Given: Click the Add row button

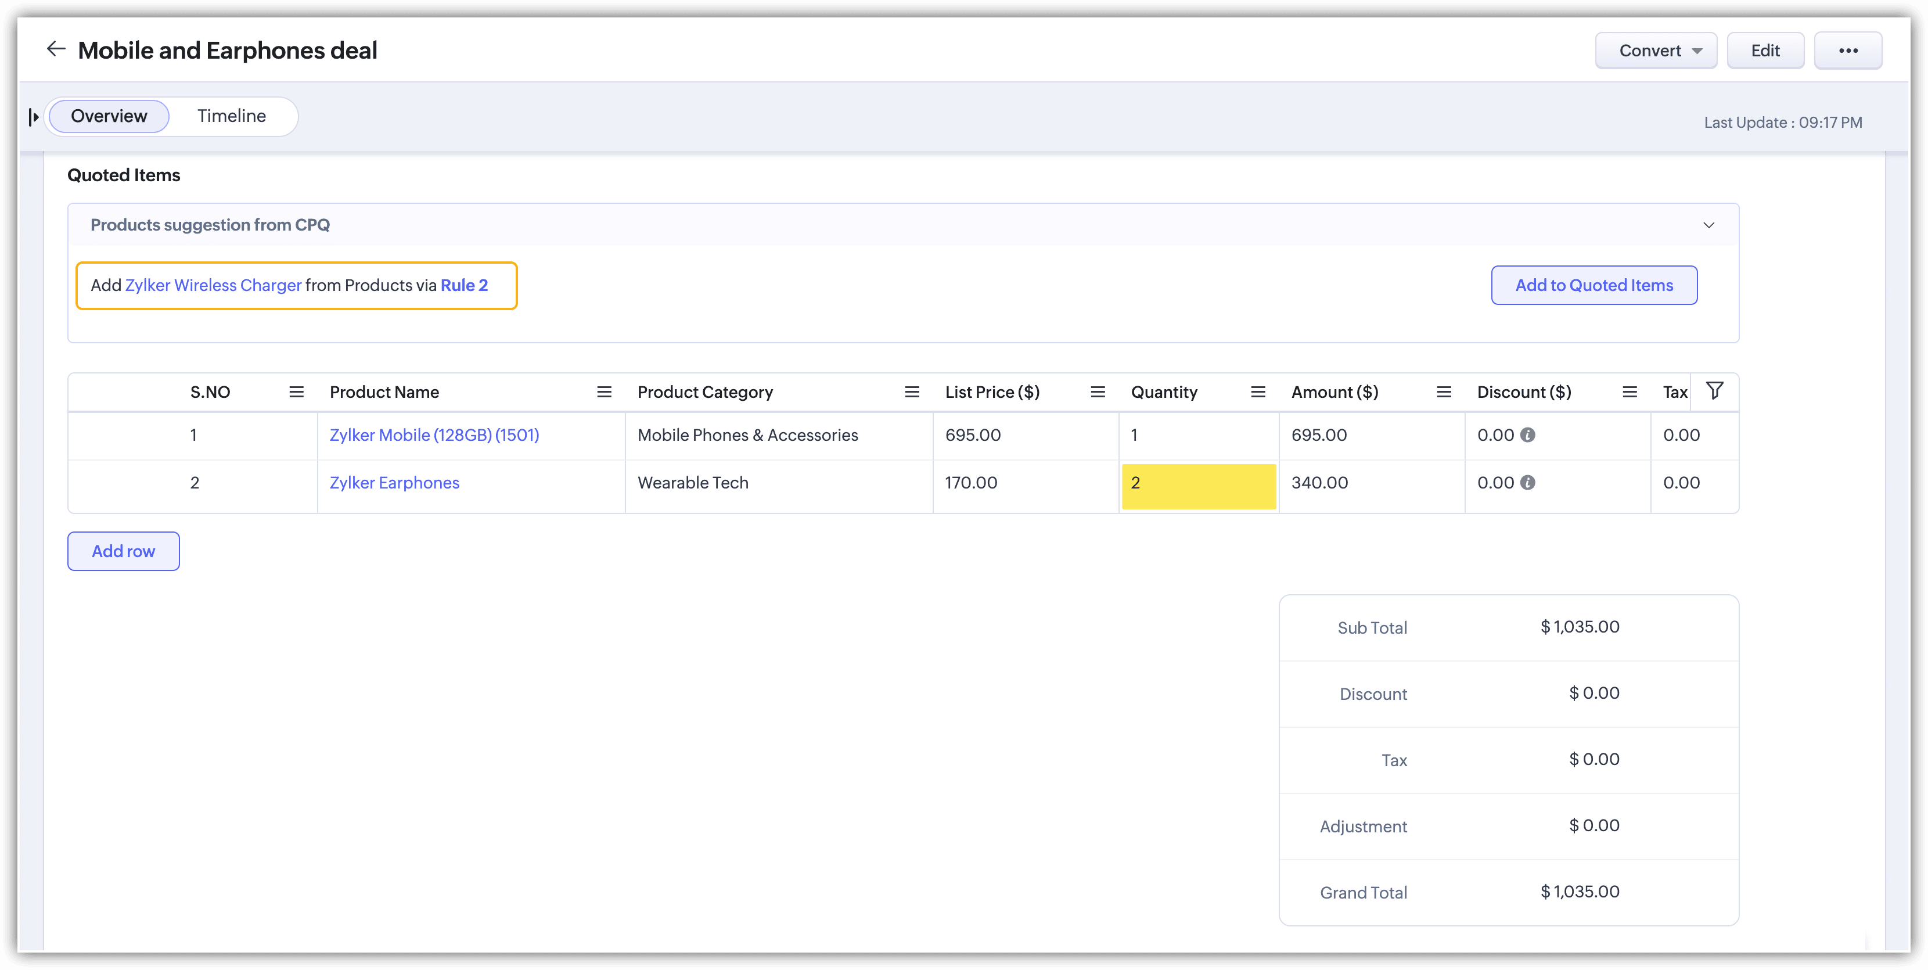Looking at the screenshot, I should click(x=124, y=552).
